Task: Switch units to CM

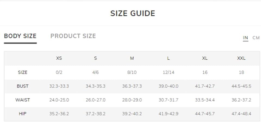Action: (256, 38)
